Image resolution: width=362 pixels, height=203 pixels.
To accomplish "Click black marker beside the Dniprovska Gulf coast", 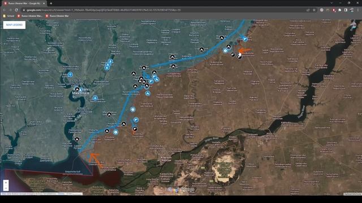I will (77, 139).
